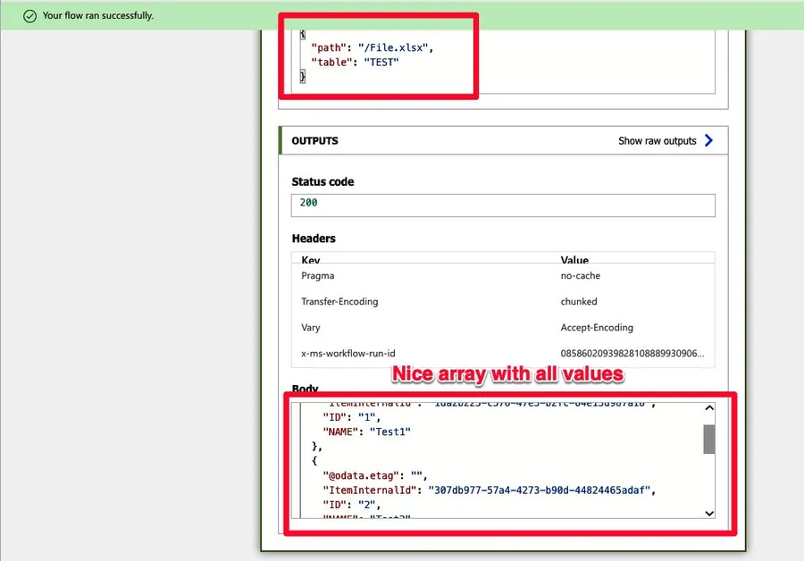Click the green success checkmark icon
The image size is (804, 561).
point(30,16)
